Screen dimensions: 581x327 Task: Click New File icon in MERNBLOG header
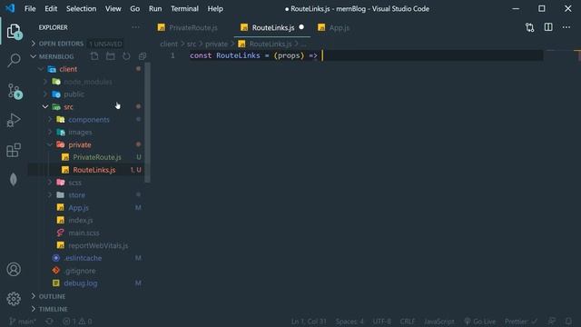(x=94, y=56)
